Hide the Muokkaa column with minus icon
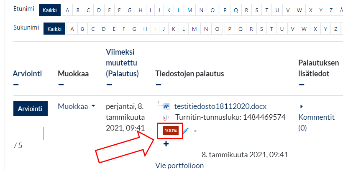The width and height of the screenshot is (343, 171). (x=61, y=85)
